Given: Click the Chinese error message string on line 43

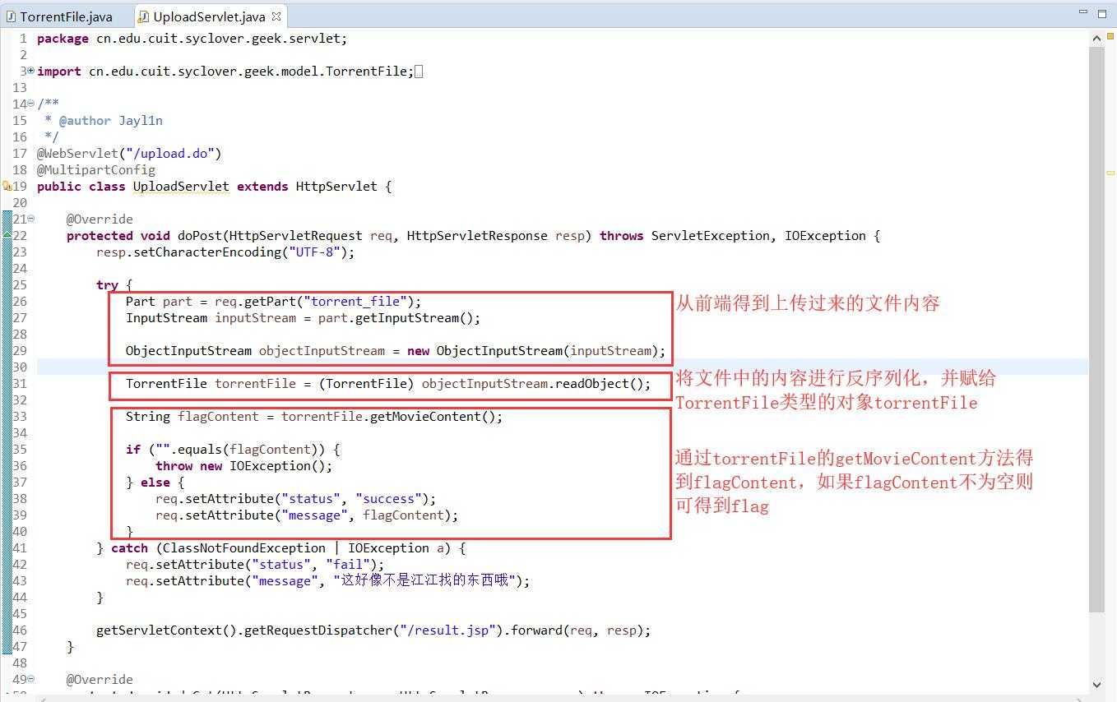Looking at the screenshot, I should click(x=425, y=581).
